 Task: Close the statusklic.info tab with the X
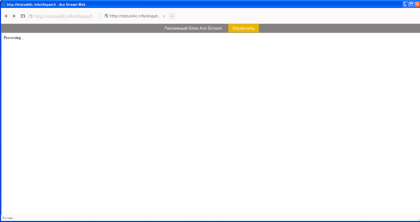click(x=164, y=16)
